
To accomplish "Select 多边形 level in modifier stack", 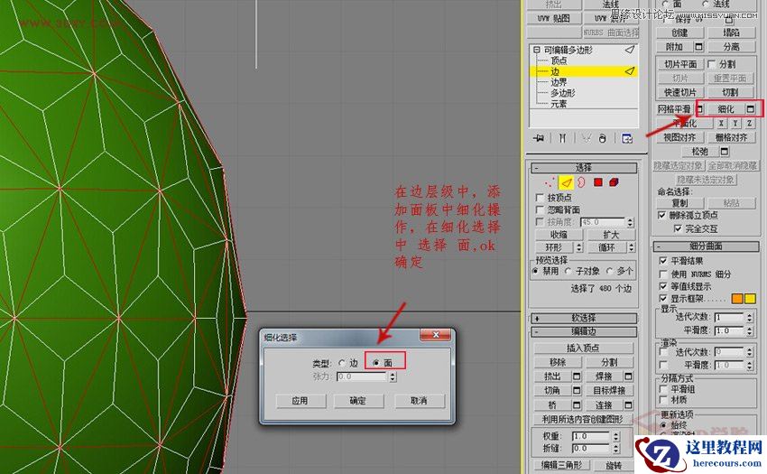I will click(x=563, y=93).
